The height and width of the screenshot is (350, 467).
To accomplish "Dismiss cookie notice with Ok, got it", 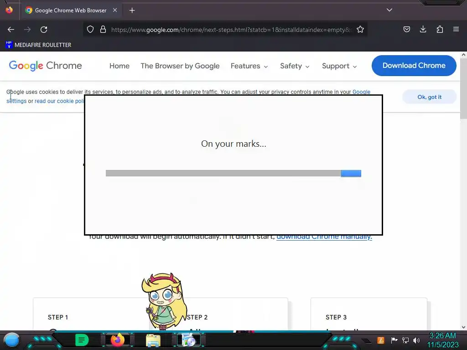I will click(x=429, y=97).
